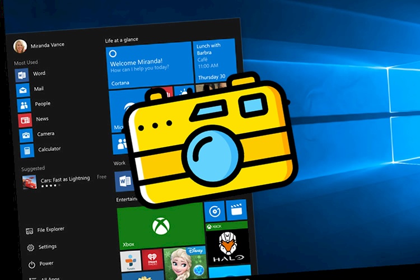
Task: Open the calendar tile showing Lunch with Barbra
Action: coord(214,60)
